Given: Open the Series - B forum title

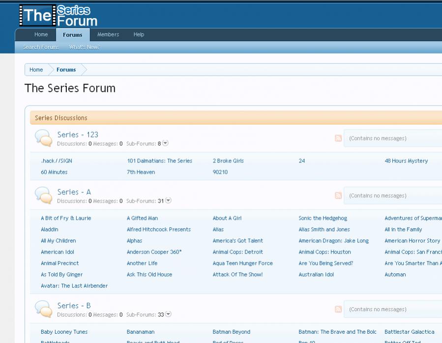Looking at the screenshot, I should tap(74, 306).
